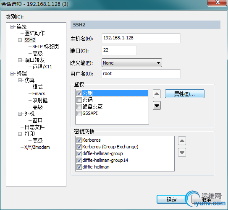The image size is (228, 210).
Task: Select 高级 under 打印
Action: [37, 140]
